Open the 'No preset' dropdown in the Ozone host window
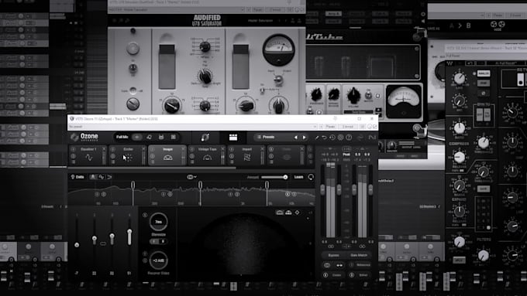 click(192, 127)
